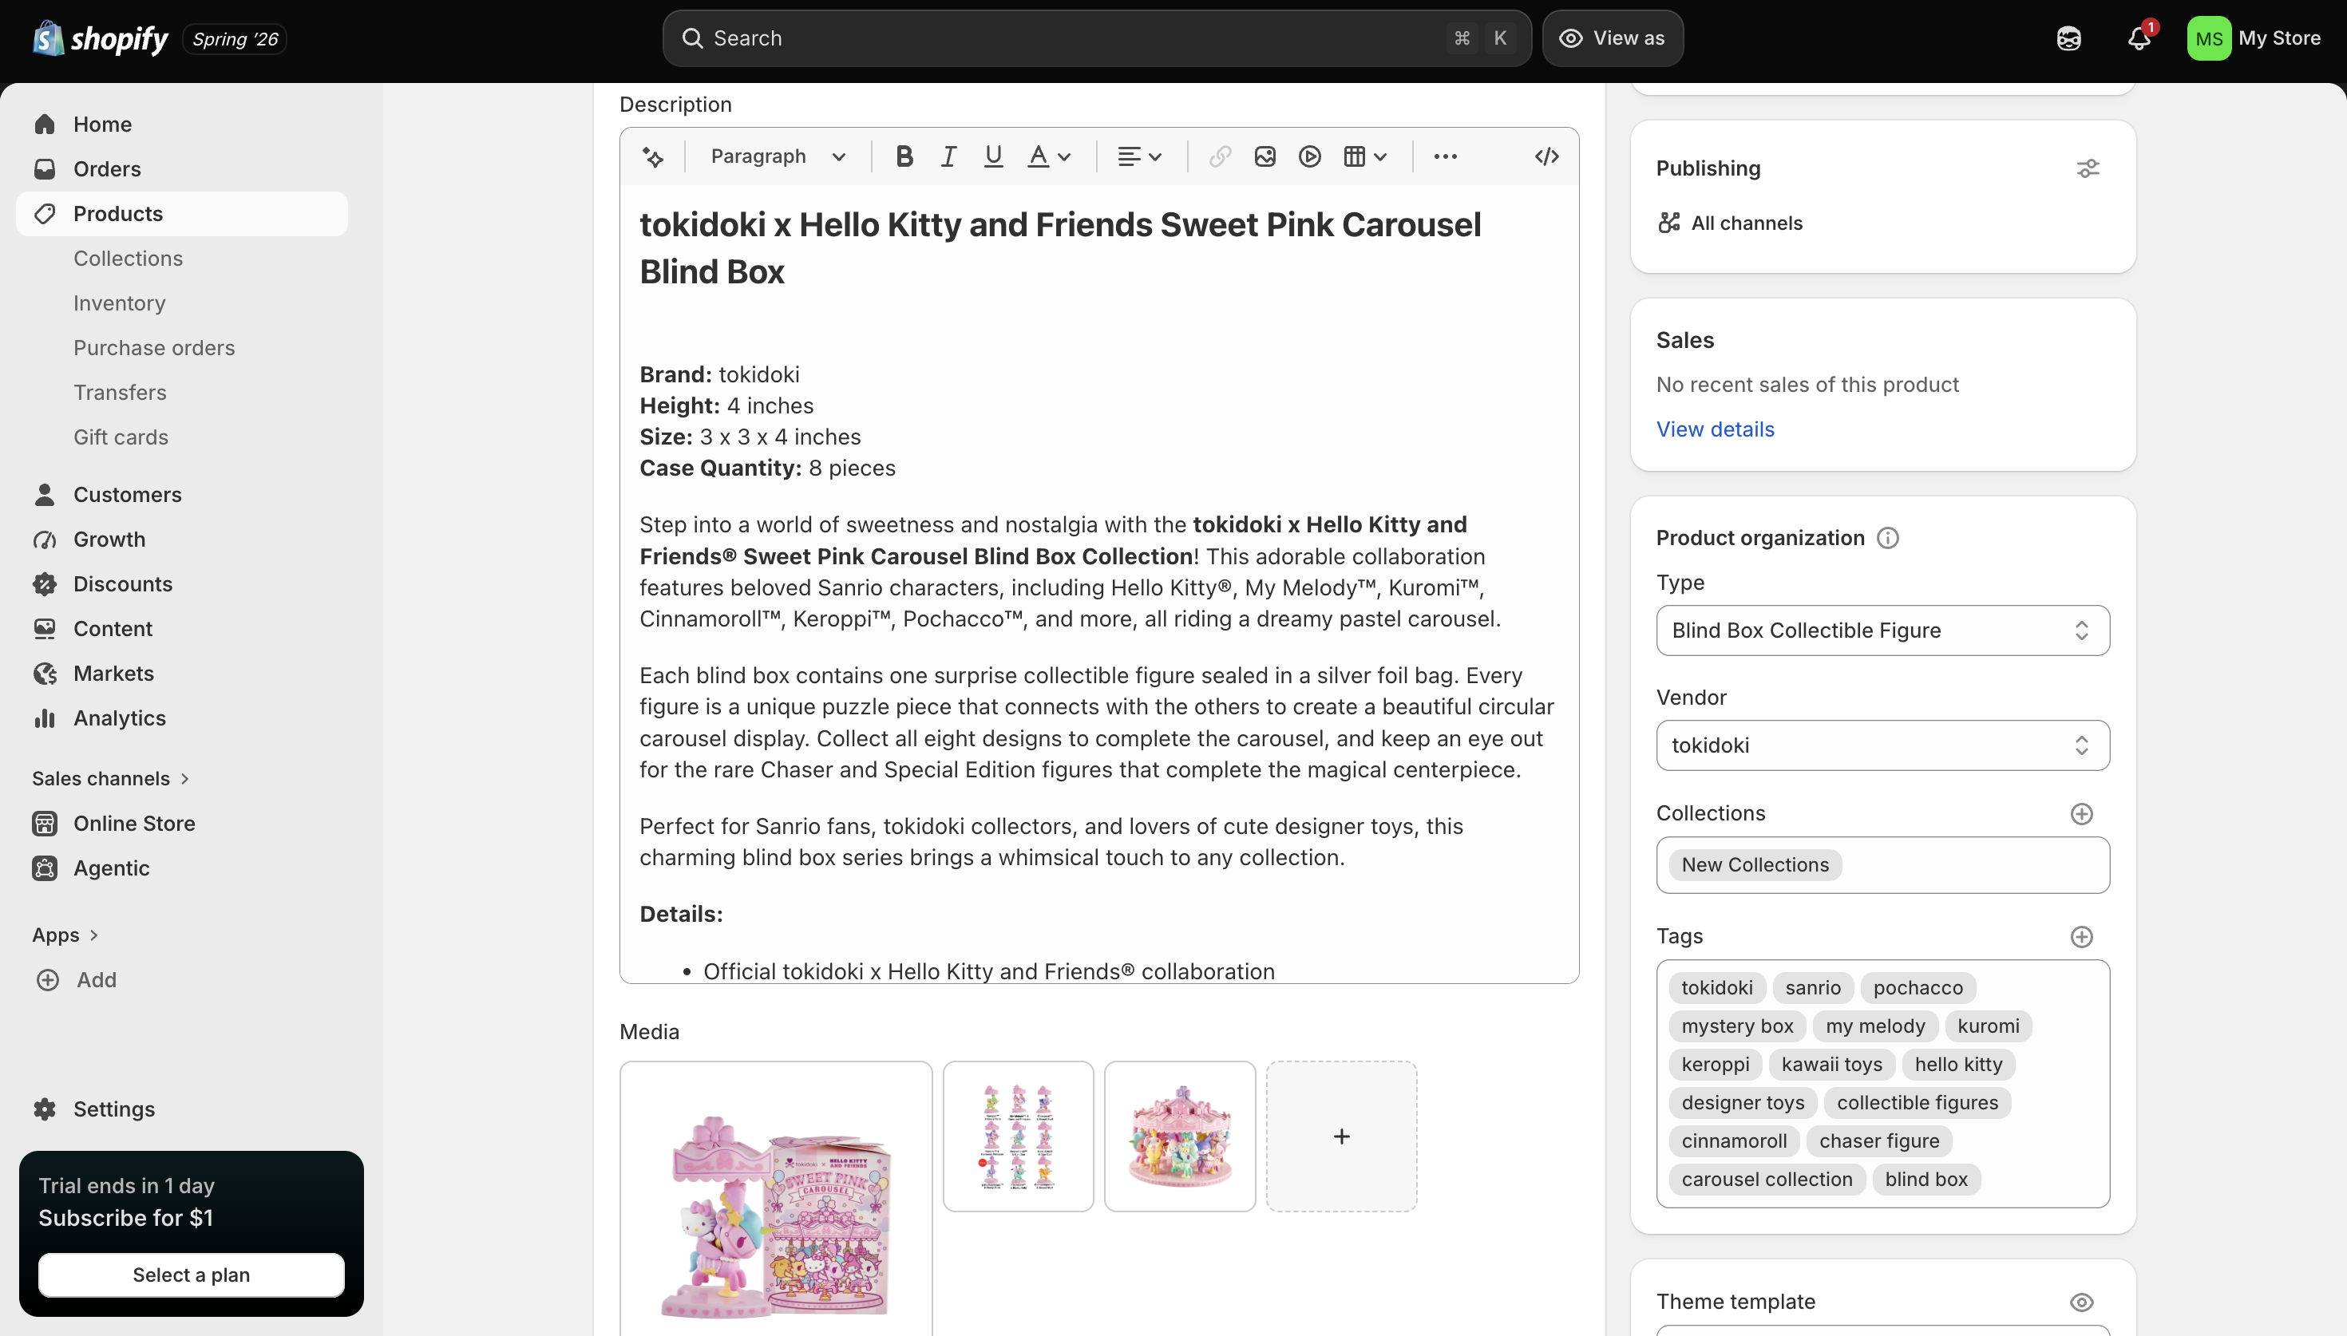The width and height of the screenshot is (2347, 1336).
Task: Toggle italic formatting in description editor
Action: tap(948, 157)
